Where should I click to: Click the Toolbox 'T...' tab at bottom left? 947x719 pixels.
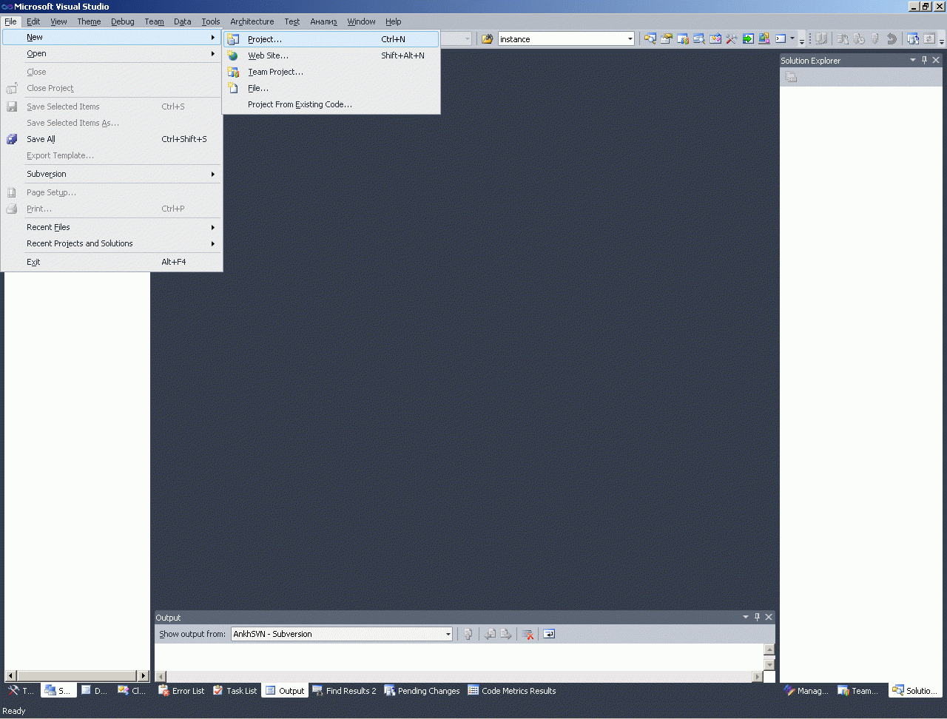click(x=21, y=691)
